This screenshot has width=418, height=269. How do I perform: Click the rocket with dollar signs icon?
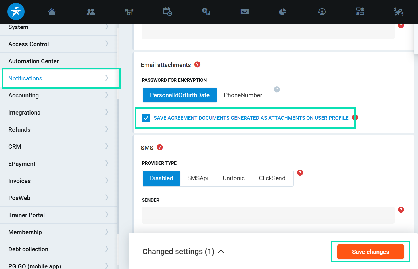(x=398, y=12)
